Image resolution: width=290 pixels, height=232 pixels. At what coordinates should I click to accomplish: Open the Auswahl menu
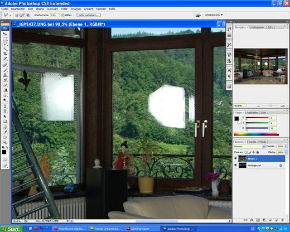click(52, 9)
